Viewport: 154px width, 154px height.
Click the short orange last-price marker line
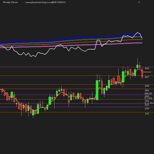(x=147, y=72)
